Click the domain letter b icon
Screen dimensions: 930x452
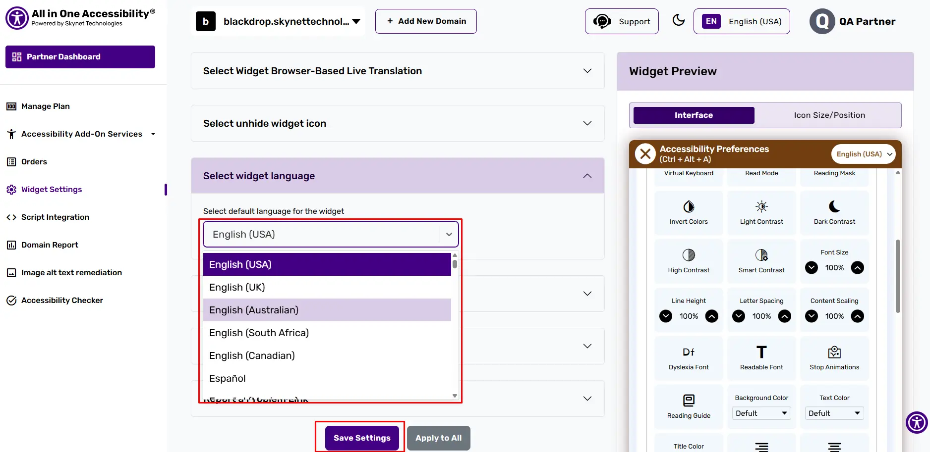pyautogui.click(x=206, y=21)
